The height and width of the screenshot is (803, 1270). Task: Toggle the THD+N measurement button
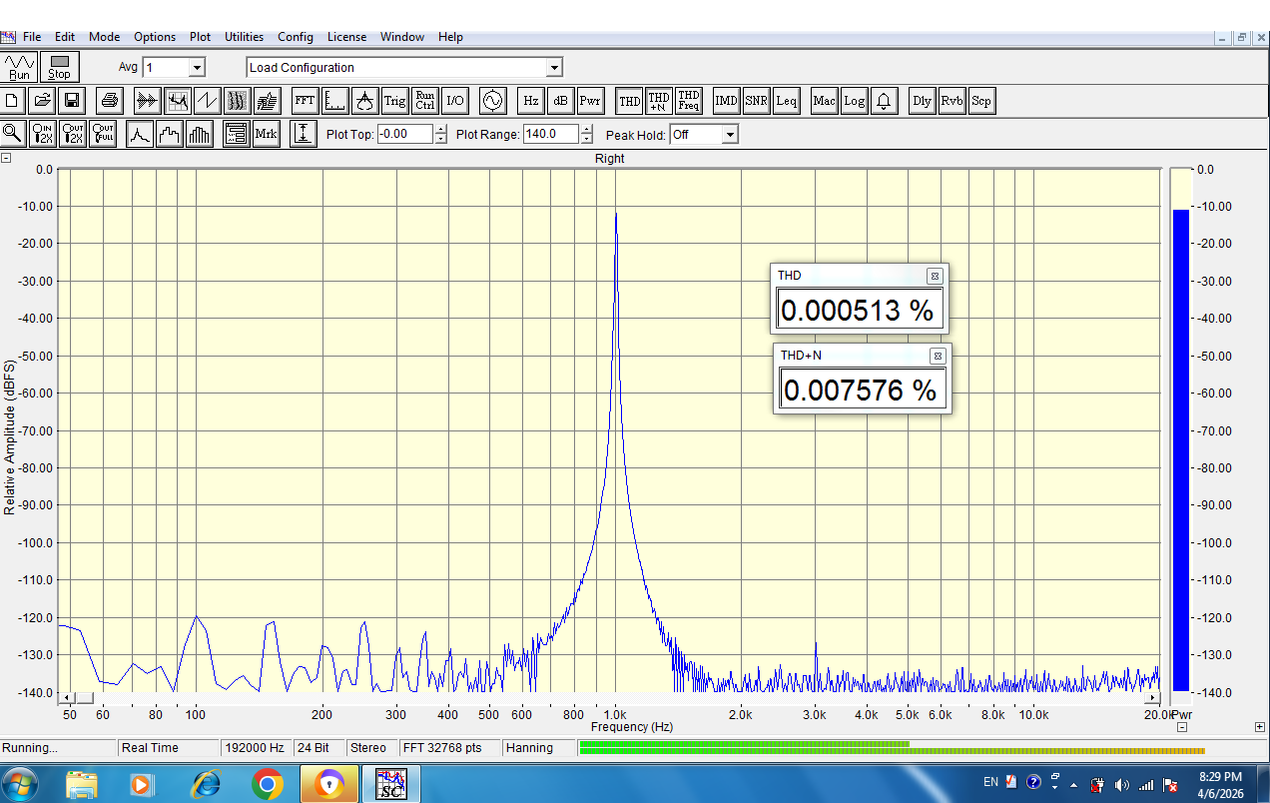(659, 101)
